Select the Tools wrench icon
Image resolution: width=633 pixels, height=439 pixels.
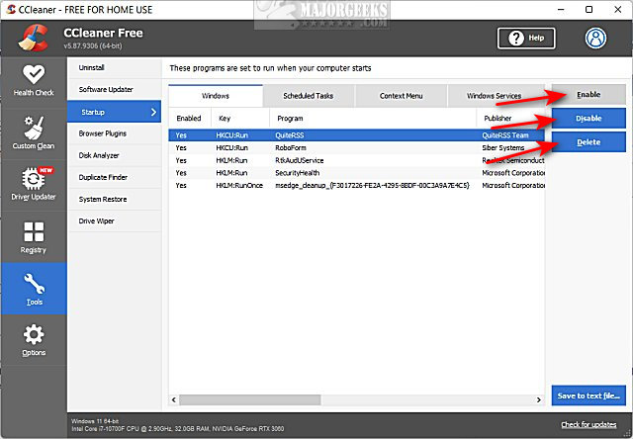(34, 284)
